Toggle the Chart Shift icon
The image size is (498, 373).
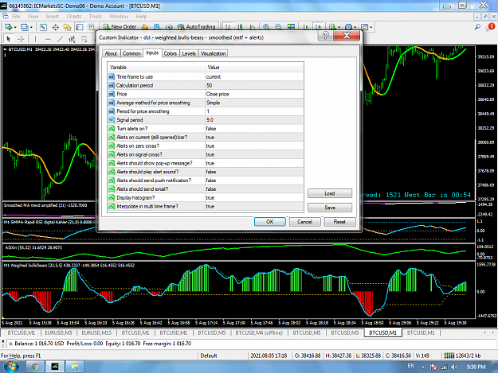[318, 27]
